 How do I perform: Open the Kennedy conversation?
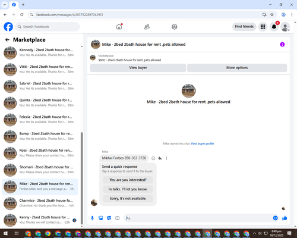coord(40,53)
